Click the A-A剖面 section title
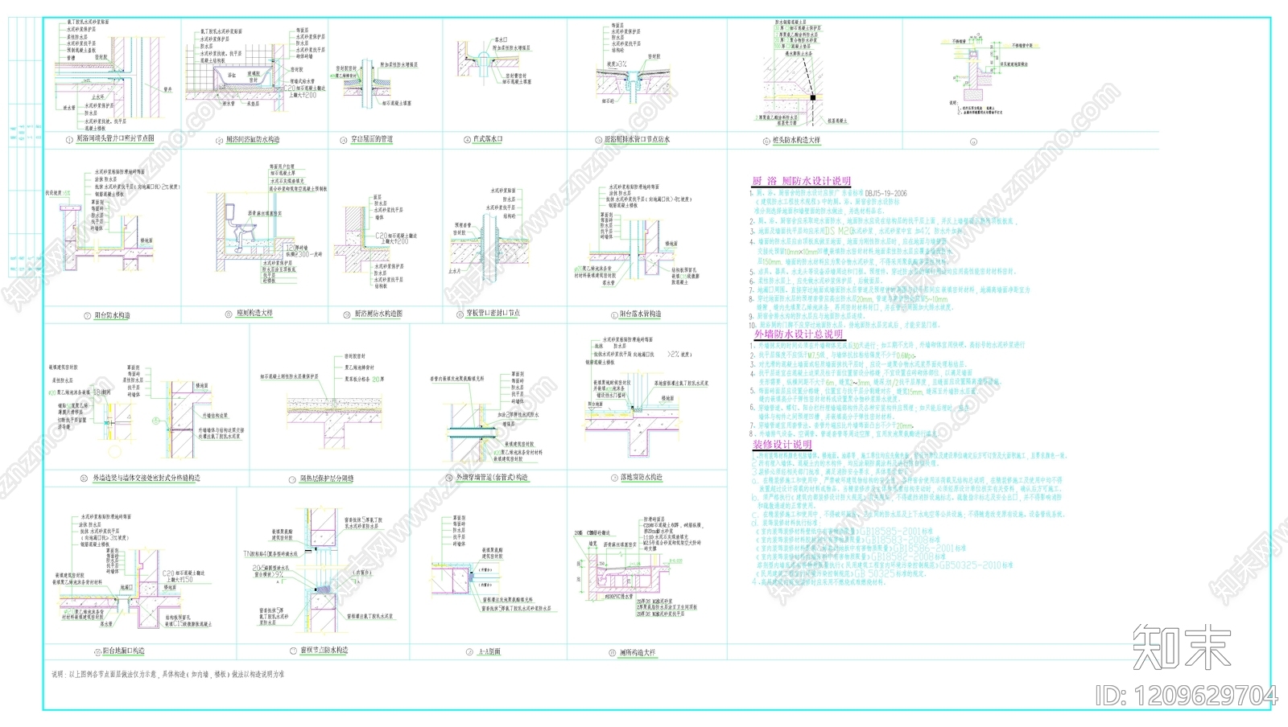This screenshot has height=727, width=1288. point(489,651)
